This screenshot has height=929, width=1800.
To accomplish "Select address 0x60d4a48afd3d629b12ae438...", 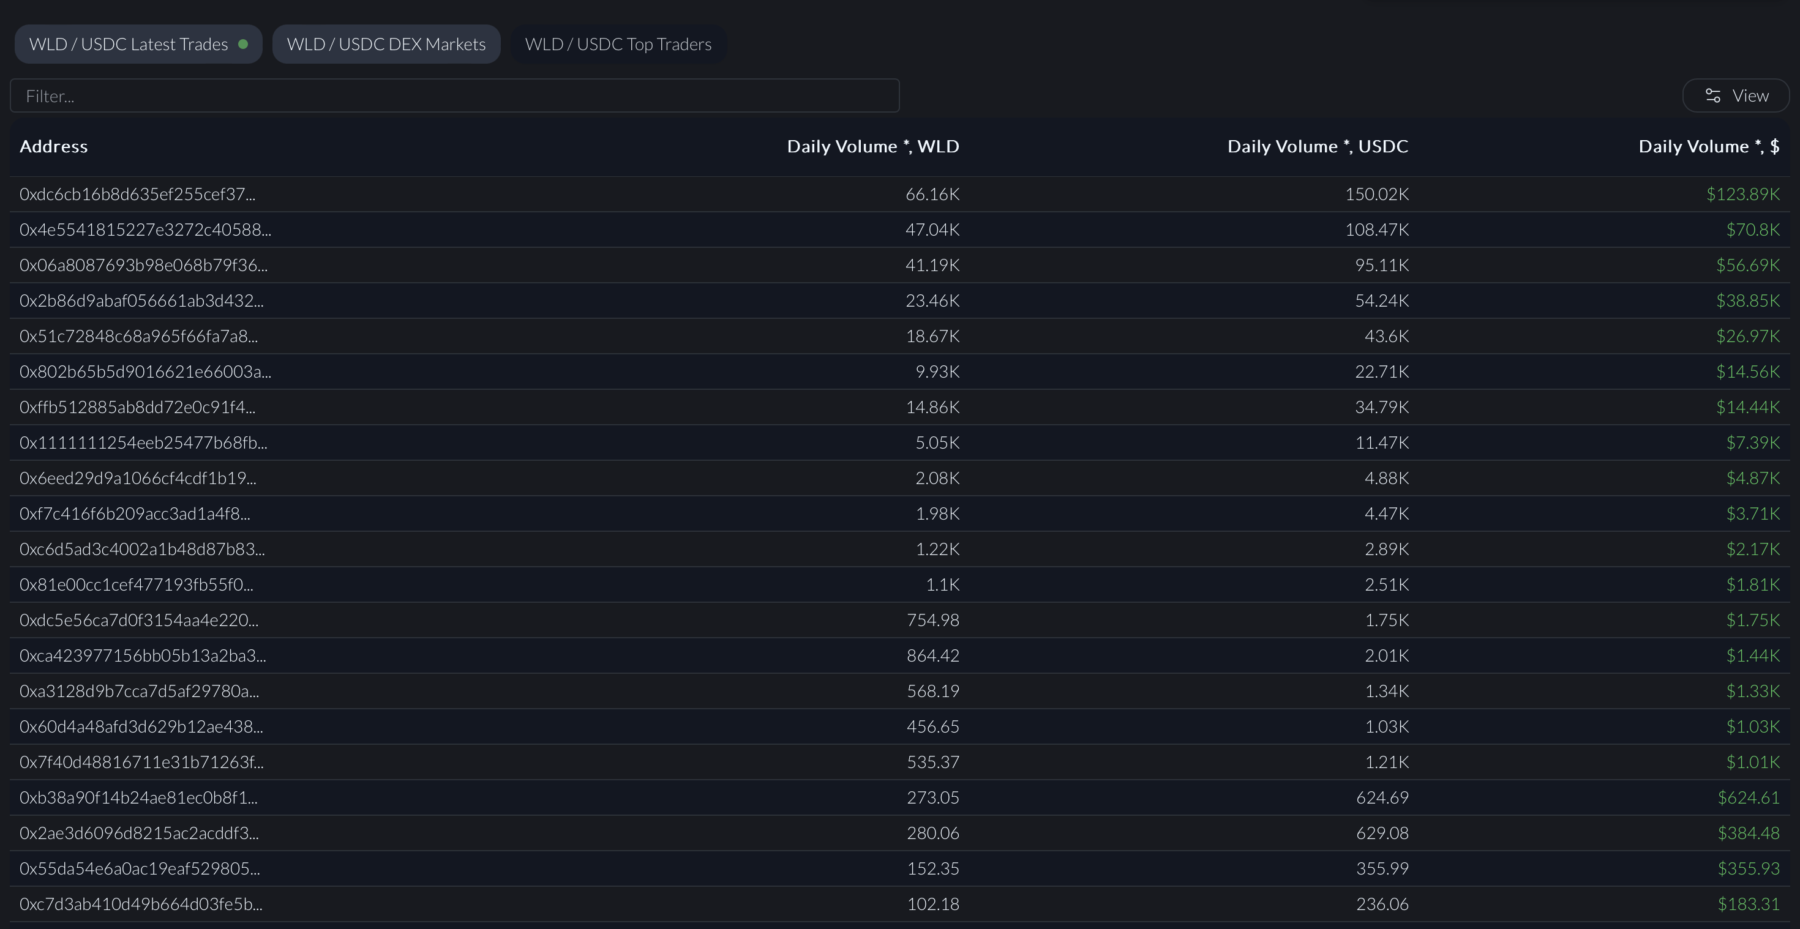I will [142, 727].
